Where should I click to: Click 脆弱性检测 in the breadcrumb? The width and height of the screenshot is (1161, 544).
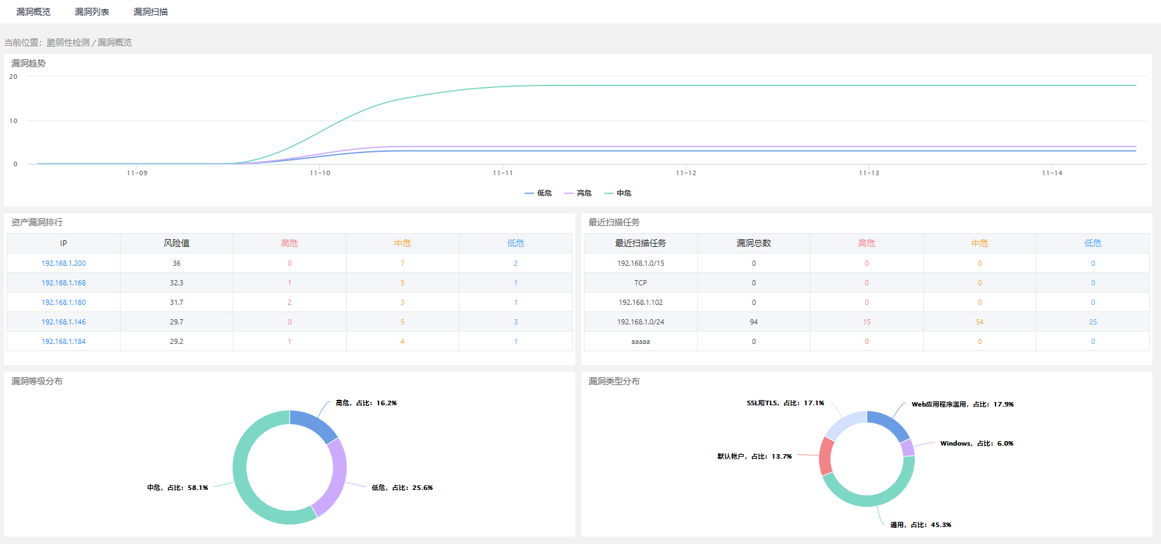click(x=68, y=42)
